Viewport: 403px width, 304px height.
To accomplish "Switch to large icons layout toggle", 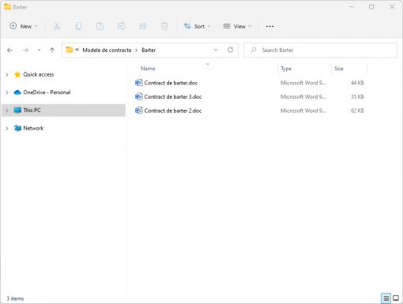I will [x=396, y=298].
